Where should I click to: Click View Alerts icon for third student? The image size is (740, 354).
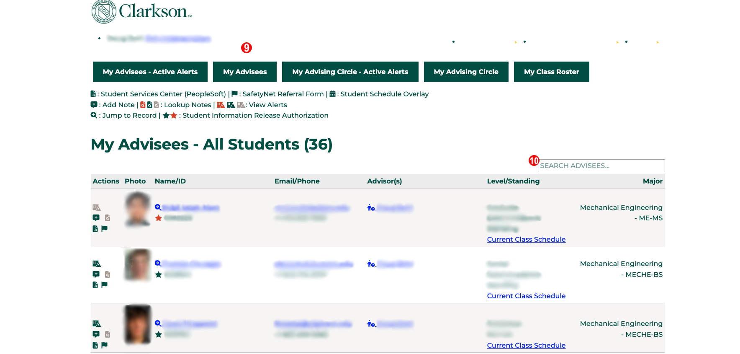(x=97, y=323)
